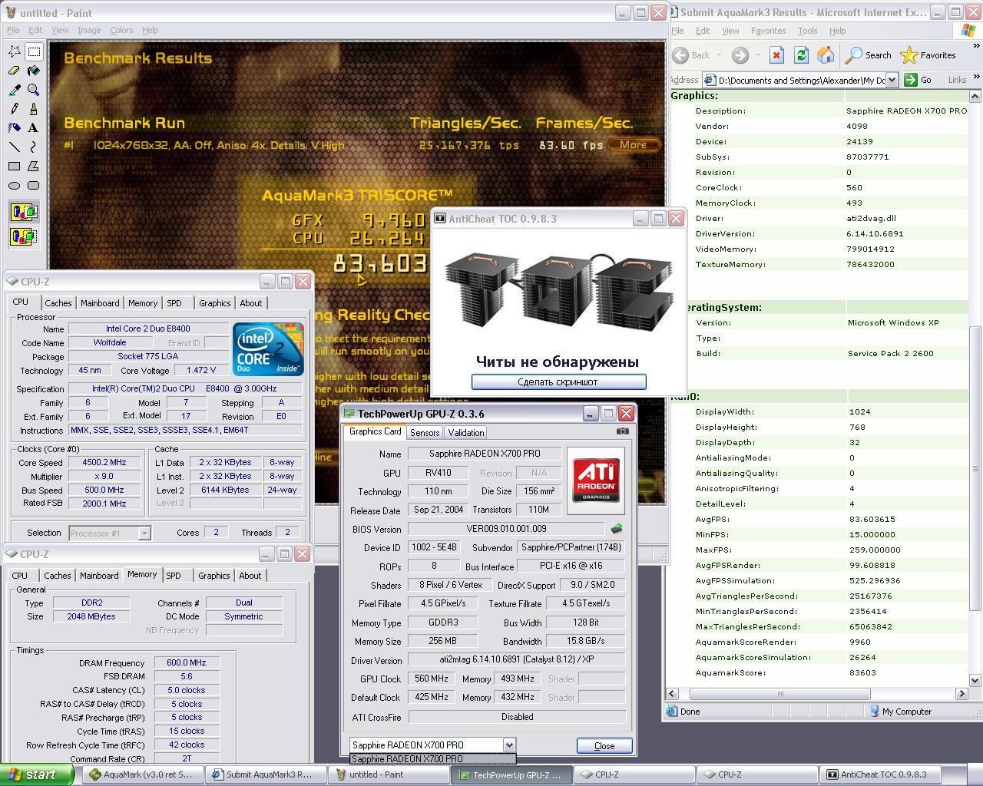
Task: Click the Core Speed value 4500.2 MHz
Action: (x=105, y=462)
